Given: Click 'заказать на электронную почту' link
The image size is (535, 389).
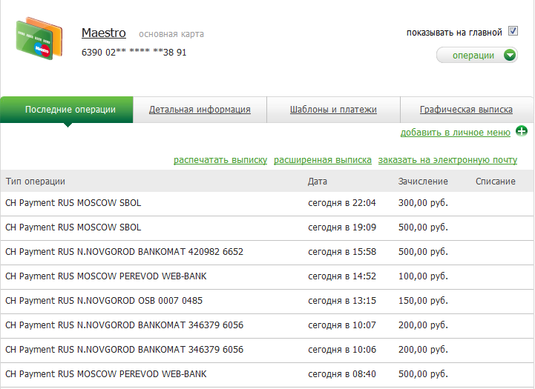Looking at the screenshot, I should [x=447, y=160].
